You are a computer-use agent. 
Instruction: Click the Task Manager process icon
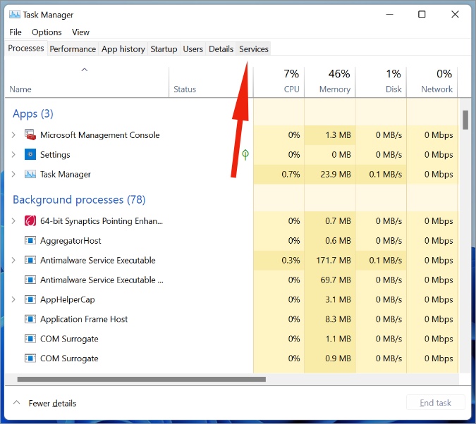click(30, 174)
